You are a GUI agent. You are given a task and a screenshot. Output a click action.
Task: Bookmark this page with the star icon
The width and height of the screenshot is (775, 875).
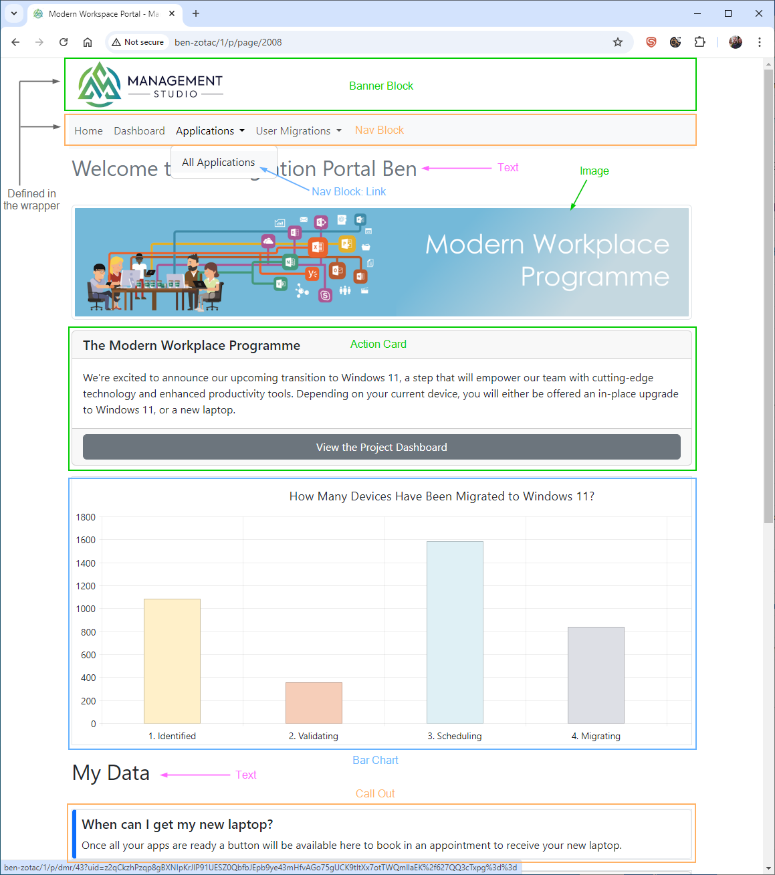618,42
